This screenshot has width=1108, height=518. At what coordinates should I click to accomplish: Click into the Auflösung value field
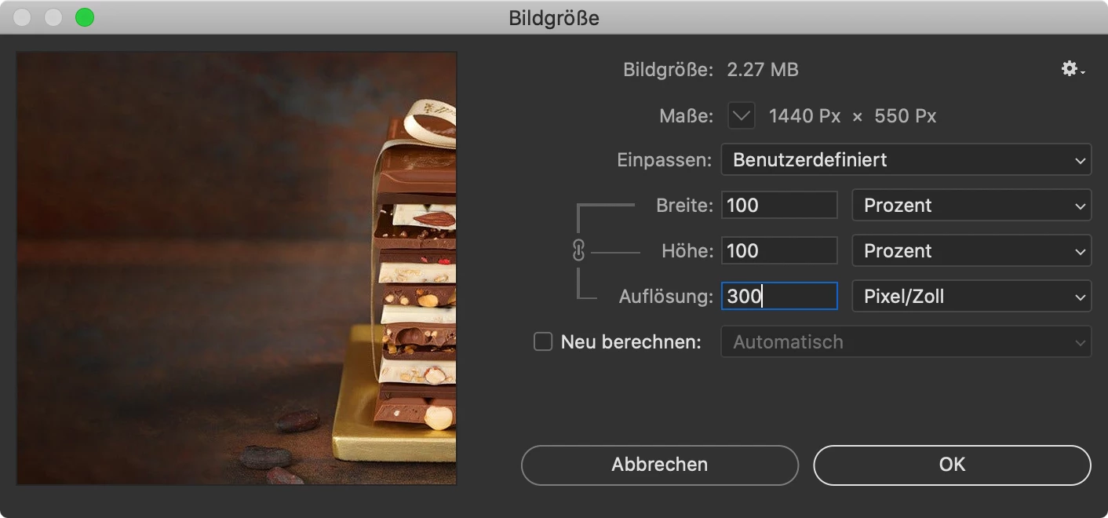pos(779,297)
